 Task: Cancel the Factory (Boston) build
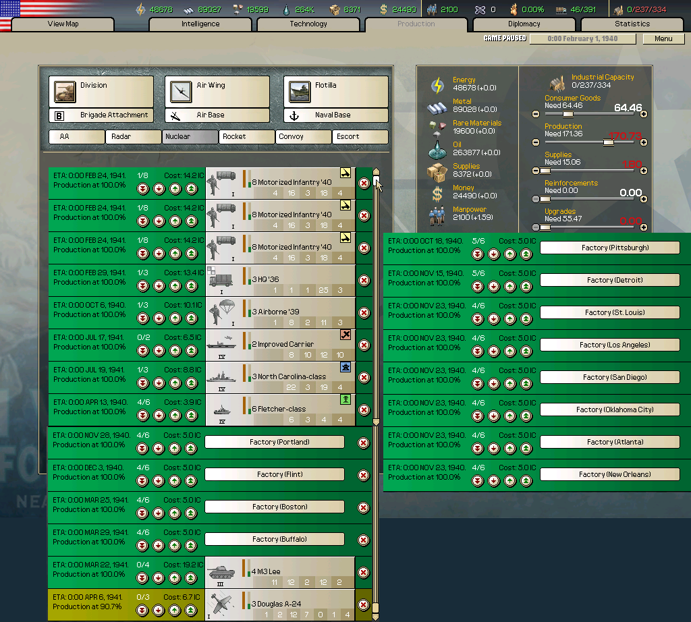click(364, 507)
